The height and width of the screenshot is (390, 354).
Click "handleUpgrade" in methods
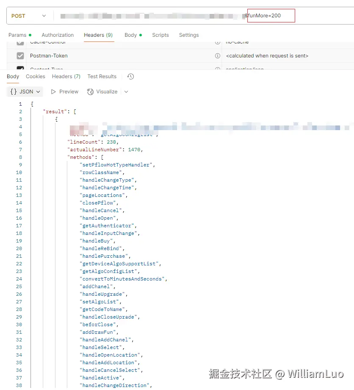[102, 294]
